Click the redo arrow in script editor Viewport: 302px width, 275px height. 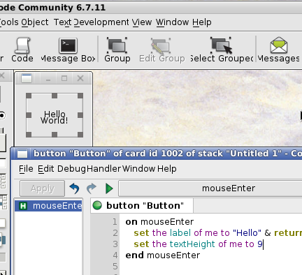click(x=92, y=188)
